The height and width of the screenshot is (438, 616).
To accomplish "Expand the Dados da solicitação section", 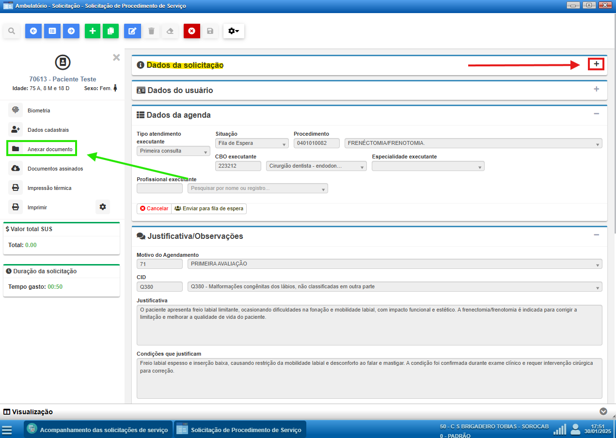I will pos(596,64).
